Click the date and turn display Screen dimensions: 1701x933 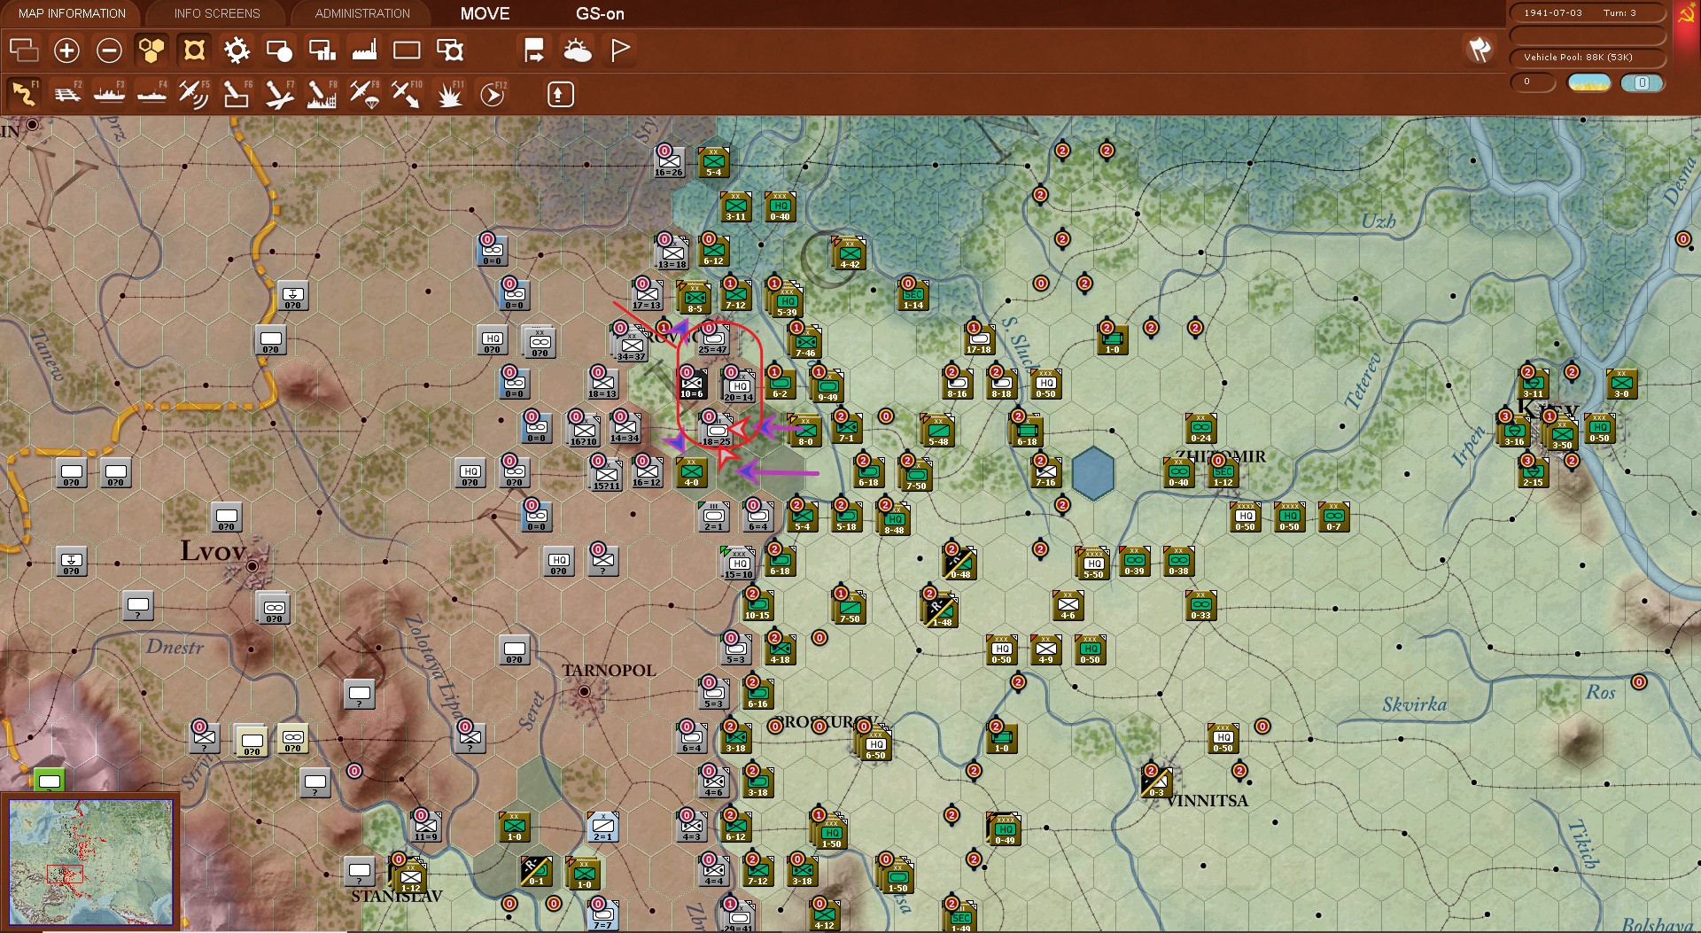pos(1587,12)
